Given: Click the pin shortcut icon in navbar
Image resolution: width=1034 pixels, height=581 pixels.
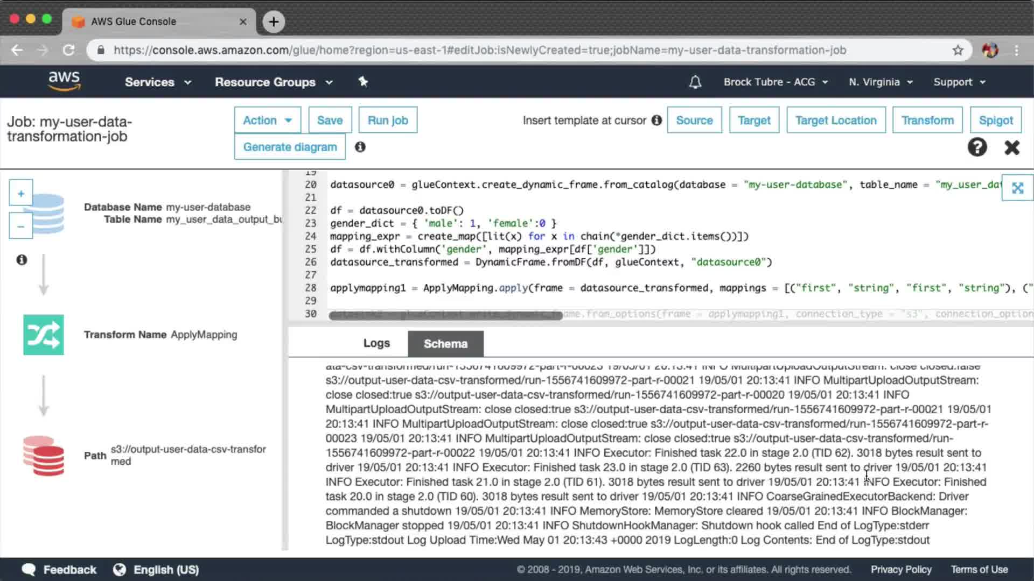Looking at the screenshot, I should [x=363, y=82].
